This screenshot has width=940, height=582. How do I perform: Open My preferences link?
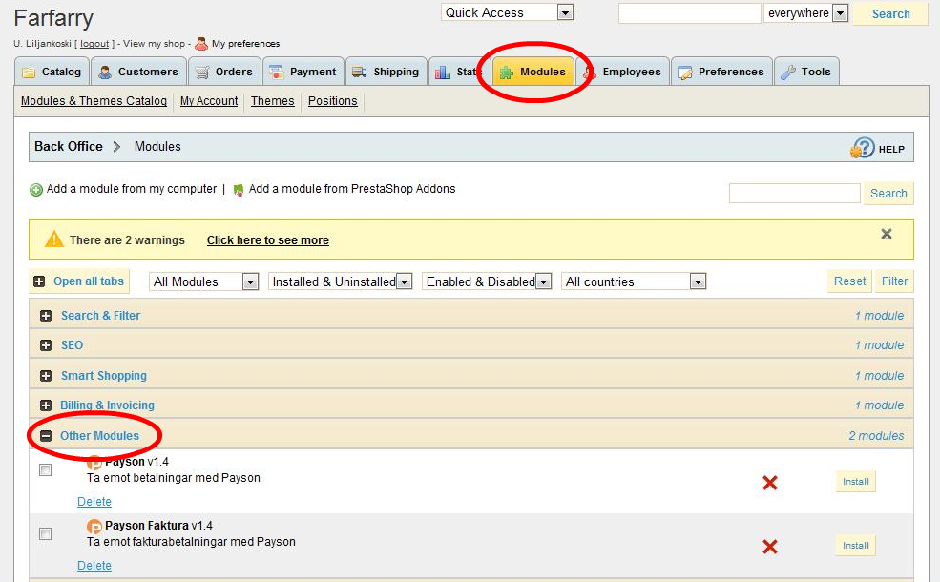(x=246, y=44)
